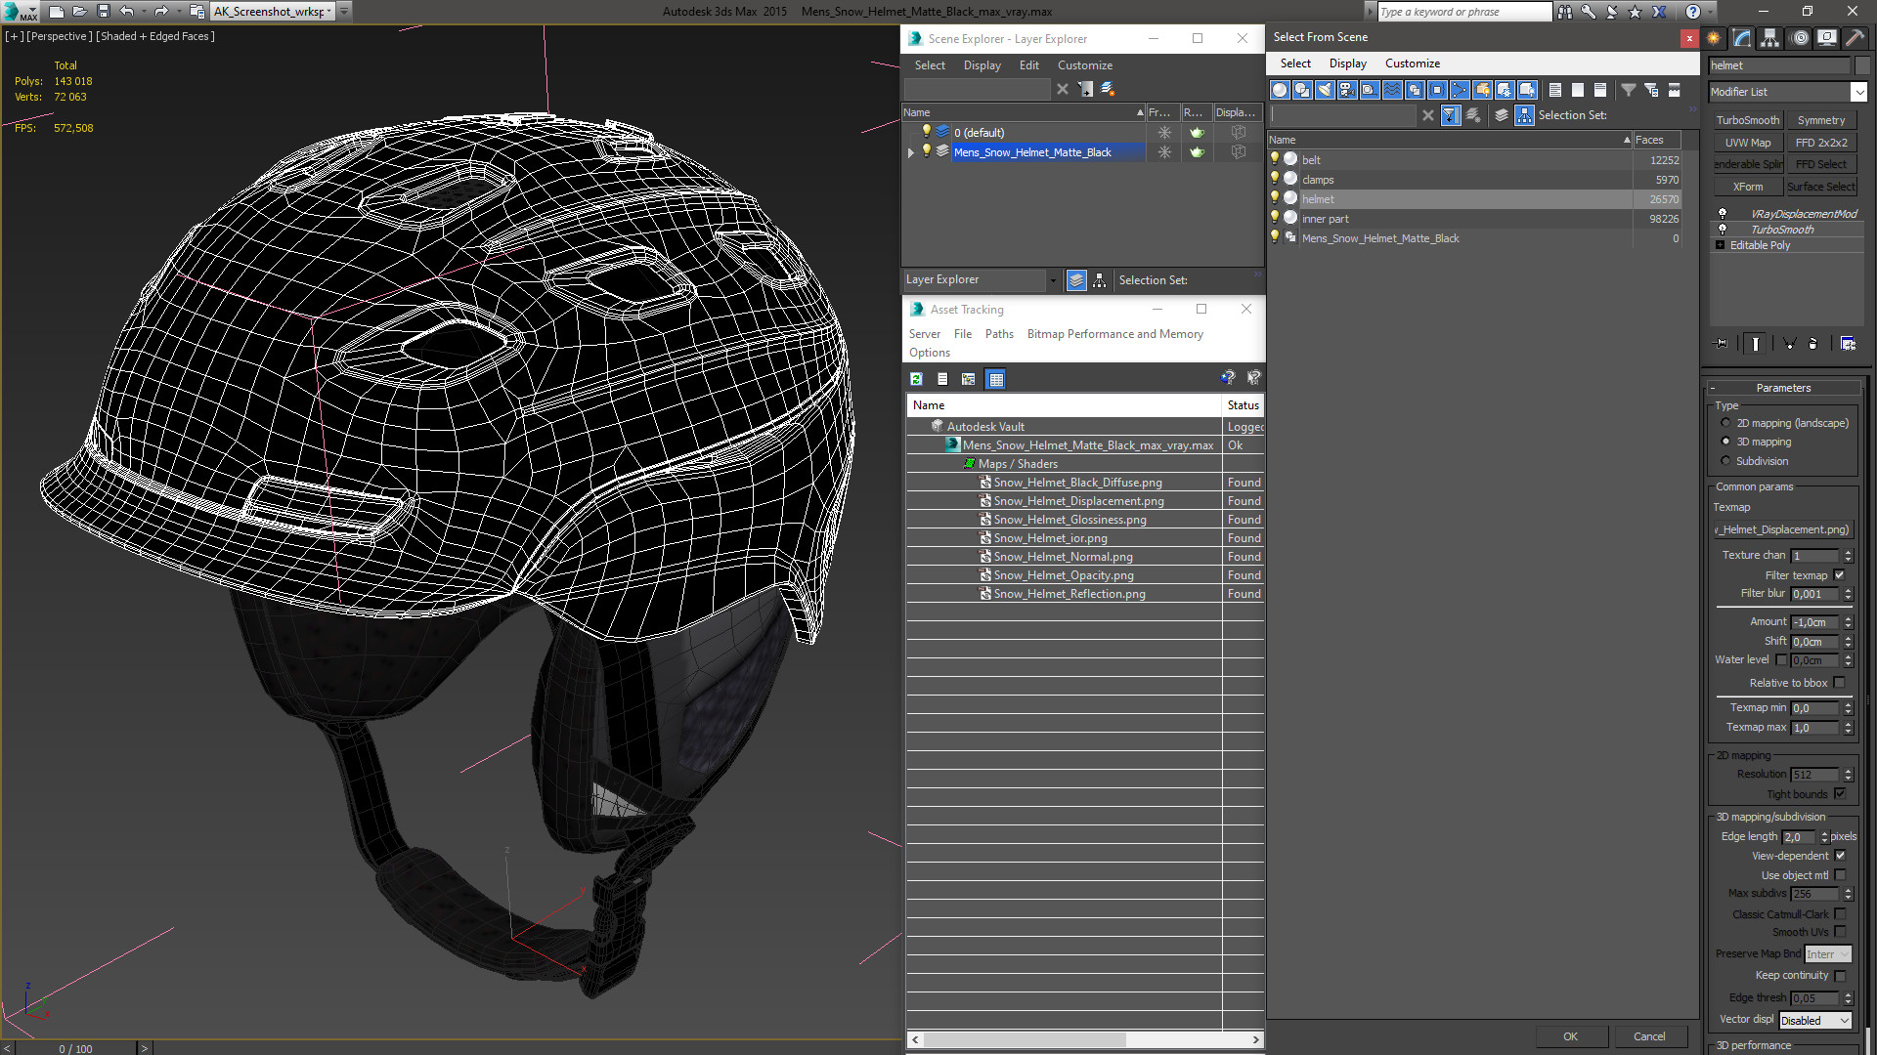This screenshot has height=1055, width=1877.
Task: Toggle Display Shapes filter in Select From Scene
Action: [x=1302, y=90]
